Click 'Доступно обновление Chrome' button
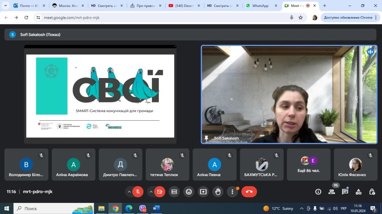This screenshot has height=214, width=382. coord(348,18)
